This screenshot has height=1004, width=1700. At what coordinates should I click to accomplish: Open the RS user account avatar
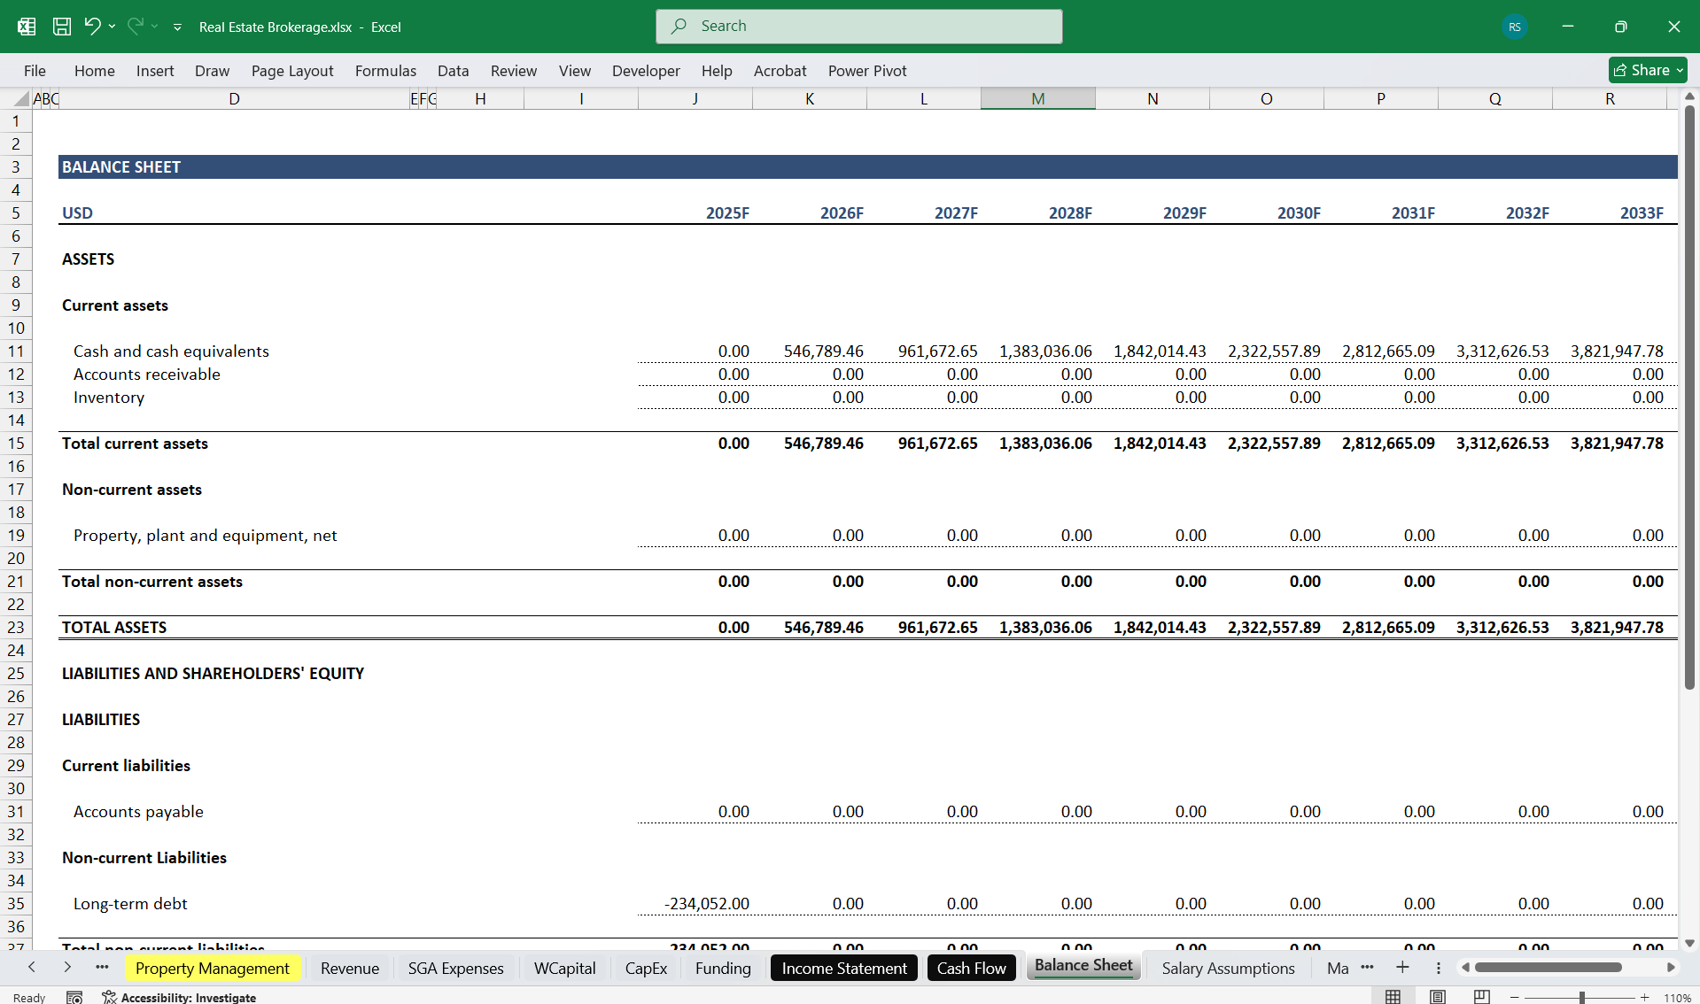1515,27
